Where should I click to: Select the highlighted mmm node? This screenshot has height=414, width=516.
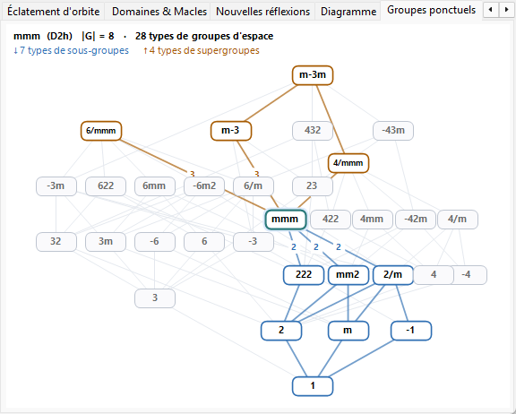click(286, 220)
